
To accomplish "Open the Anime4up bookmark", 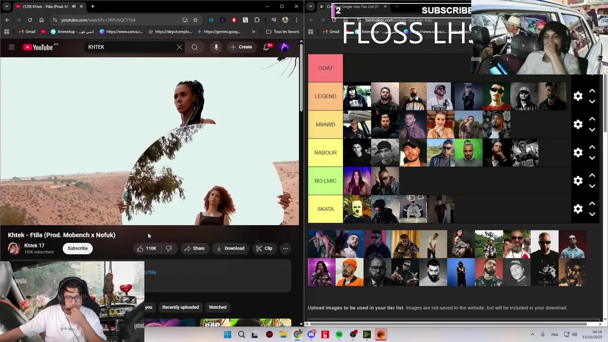I will [x=72, y=32].
